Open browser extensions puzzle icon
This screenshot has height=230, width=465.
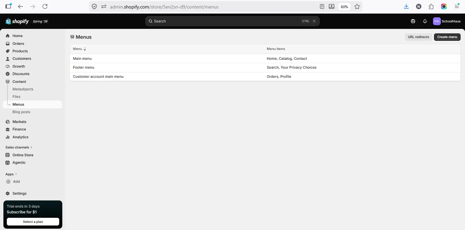pyautogui.click(x=431, y=6)
